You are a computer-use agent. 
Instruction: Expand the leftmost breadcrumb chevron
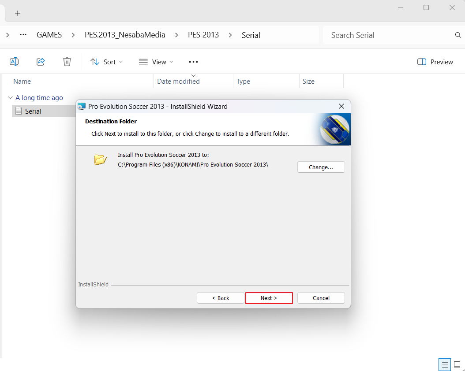(x=7, y=35)
